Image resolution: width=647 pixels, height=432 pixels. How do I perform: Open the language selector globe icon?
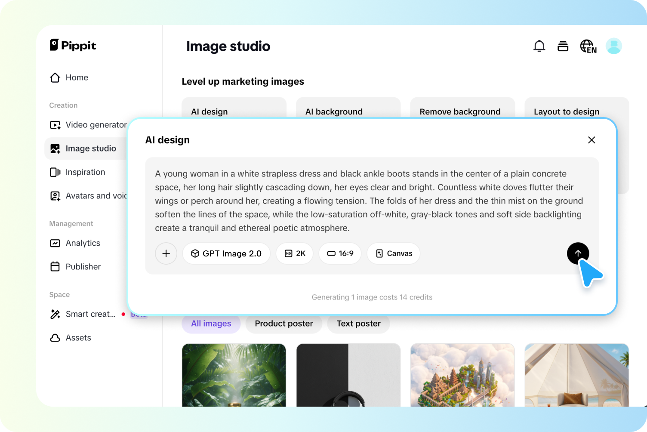(588, 46)
